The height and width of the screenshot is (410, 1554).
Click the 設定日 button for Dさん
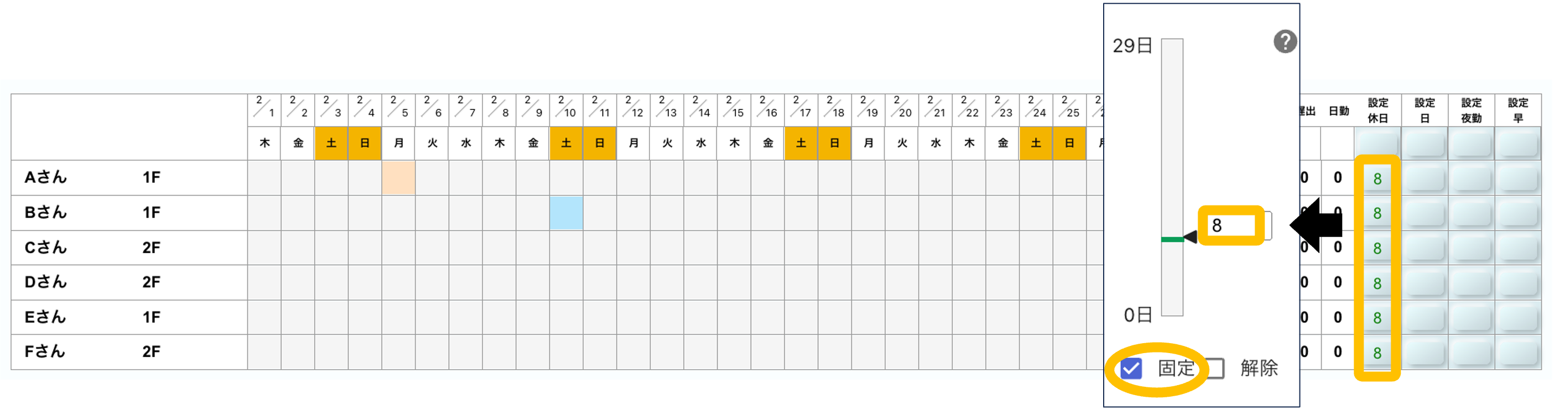tap(1425, 282)
